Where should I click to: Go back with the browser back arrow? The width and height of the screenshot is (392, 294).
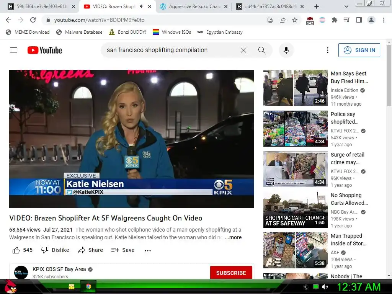pyautogui.click(x=8, y=20)
